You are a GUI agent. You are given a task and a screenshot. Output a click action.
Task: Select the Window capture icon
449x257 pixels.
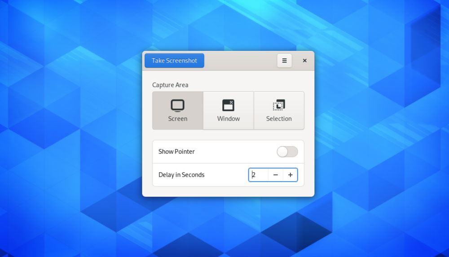(x=228, y=105)
